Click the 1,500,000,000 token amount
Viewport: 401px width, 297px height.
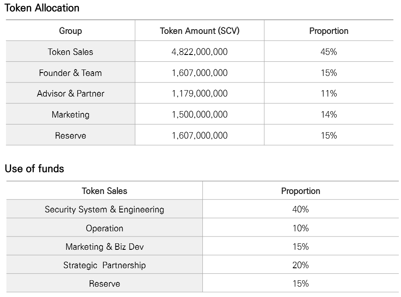[x=199, y=115]
